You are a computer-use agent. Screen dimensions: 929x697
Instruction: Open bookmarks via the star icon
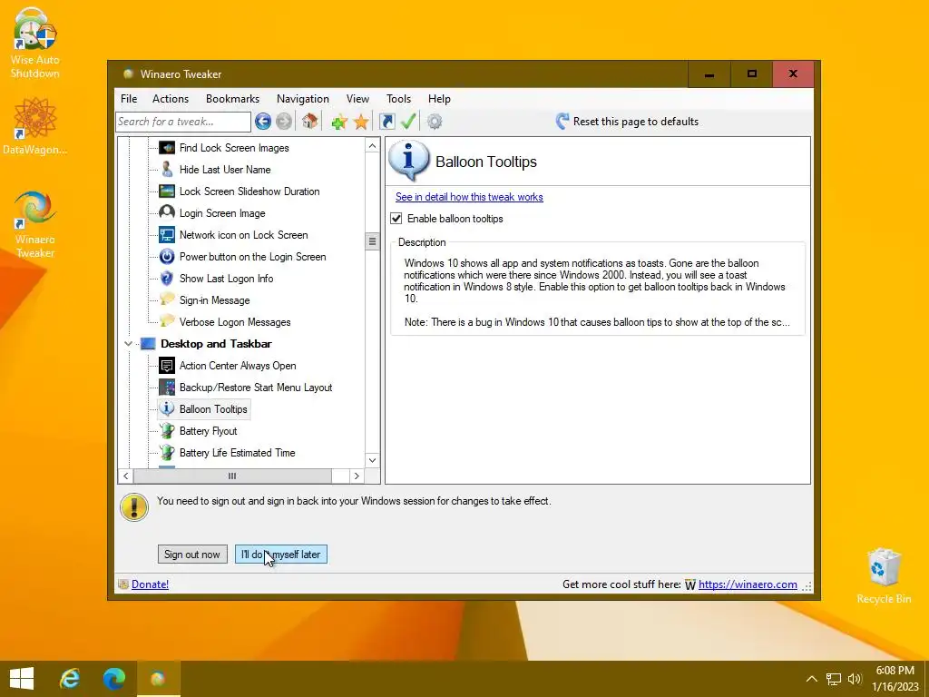point(361,123)
